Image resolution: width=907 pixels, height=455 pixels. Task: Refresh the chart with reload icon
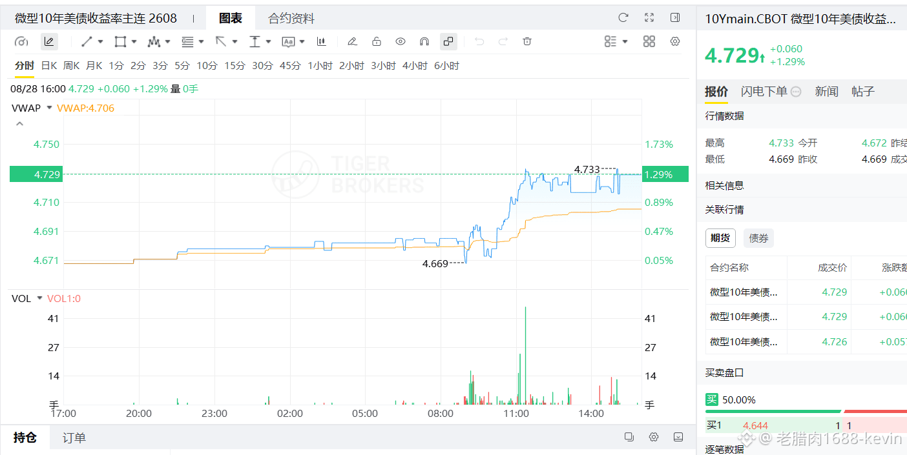(x=623, y=17)
